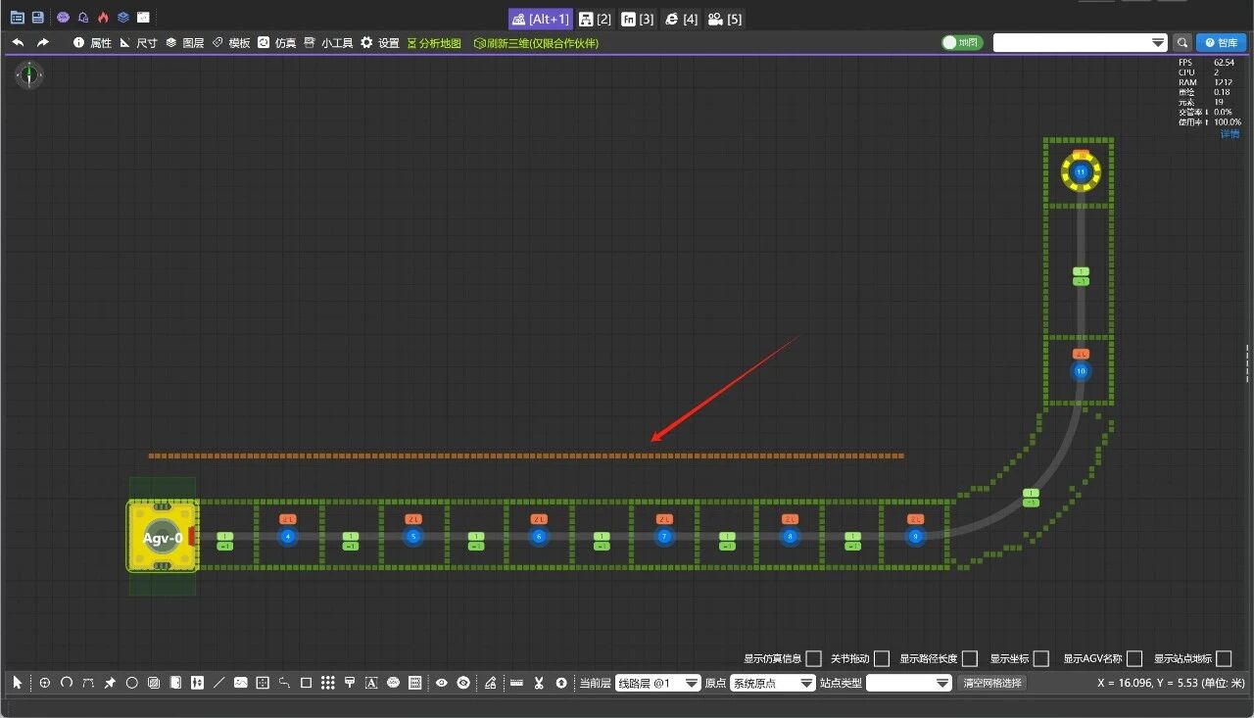This screenshot has width=1254, height=718.
Task: Open the 属性 properties menu
Action: click(x=92, y=43)
